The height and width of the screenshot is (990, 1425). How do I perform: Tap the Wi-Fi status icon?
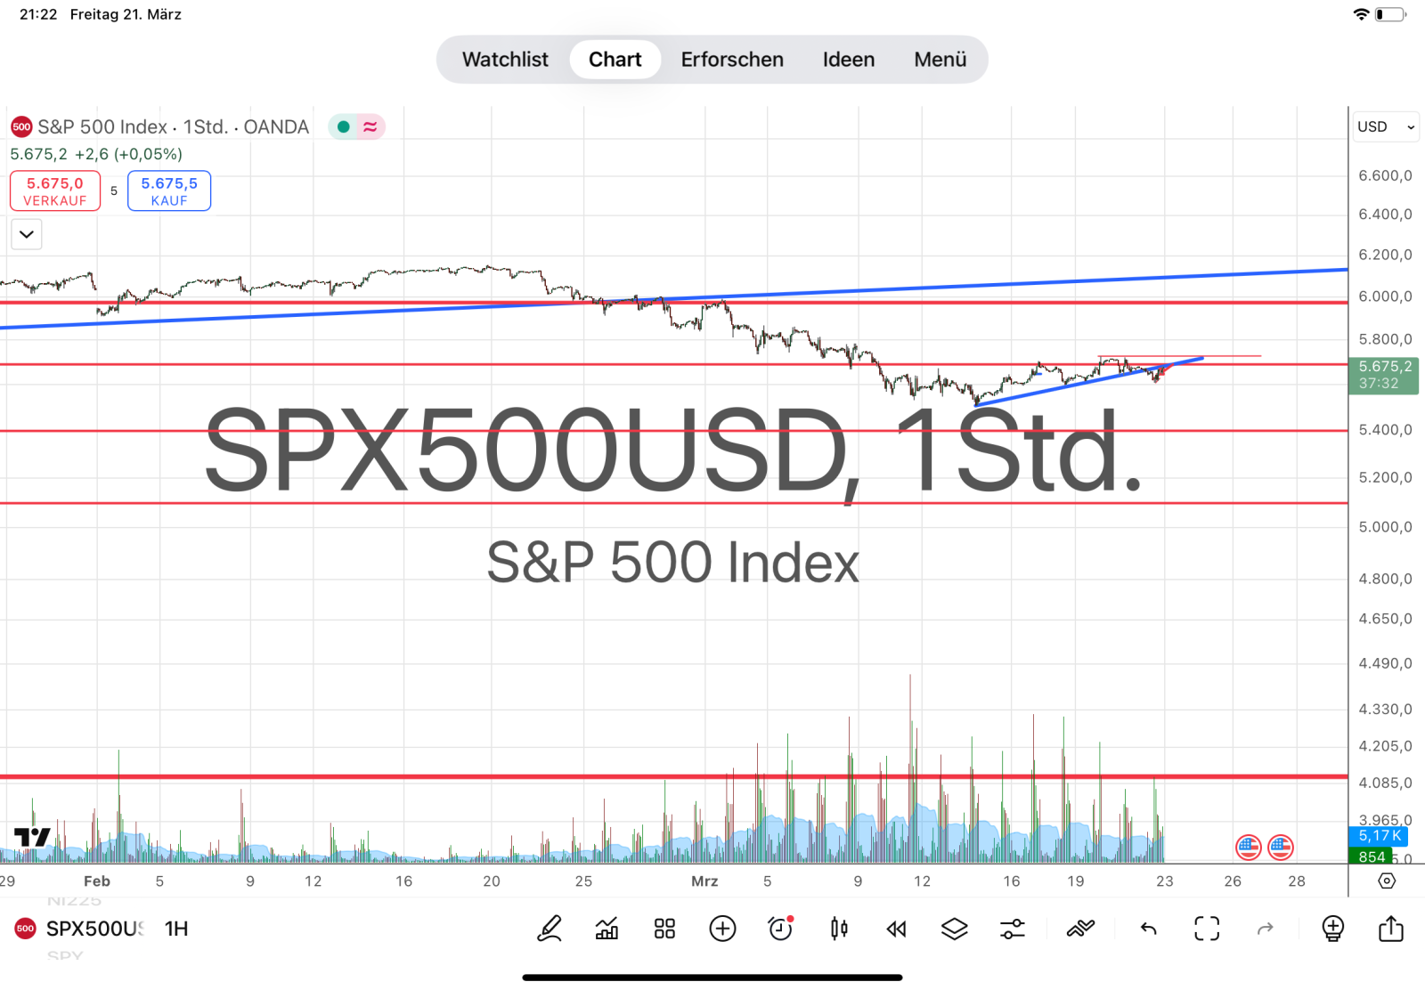point(1361,14)
